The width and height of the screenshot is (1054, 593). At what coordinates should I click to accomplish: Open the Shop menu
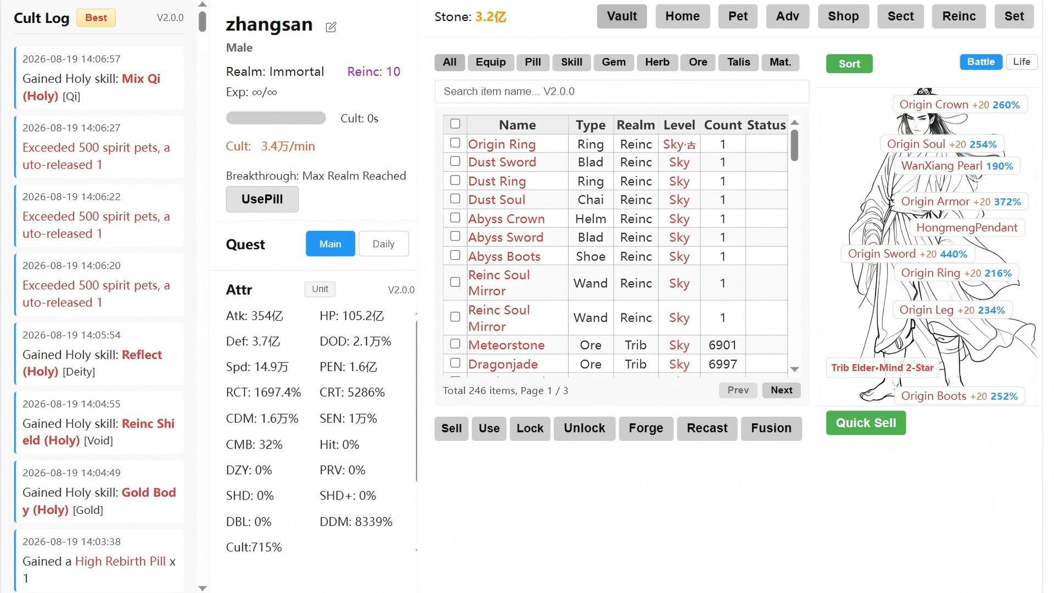[x=843, y=16]
